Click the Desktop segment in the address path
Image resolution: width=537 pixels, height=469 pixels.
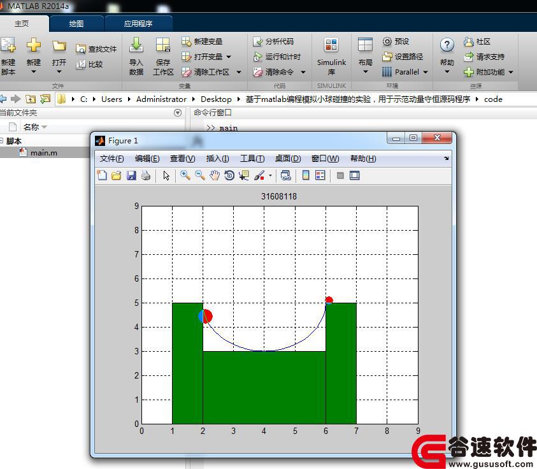tap(216, 99)
